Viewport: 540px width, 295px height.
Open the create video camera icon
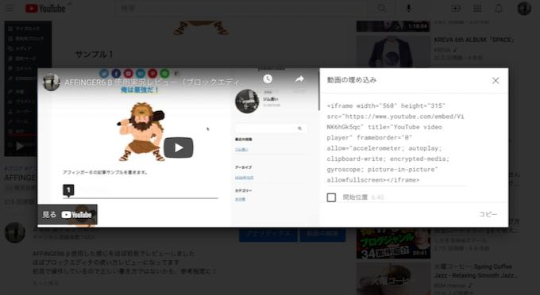coord(456,9)
